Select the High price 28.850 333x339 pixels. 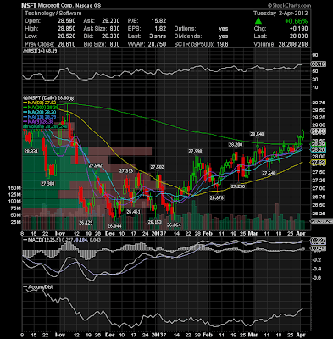click(66, 29)
